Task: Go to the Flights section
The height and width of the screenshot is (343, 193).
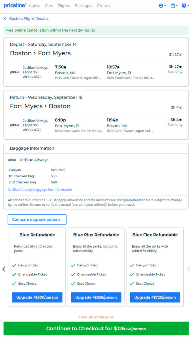Action: tap(64, 6)
